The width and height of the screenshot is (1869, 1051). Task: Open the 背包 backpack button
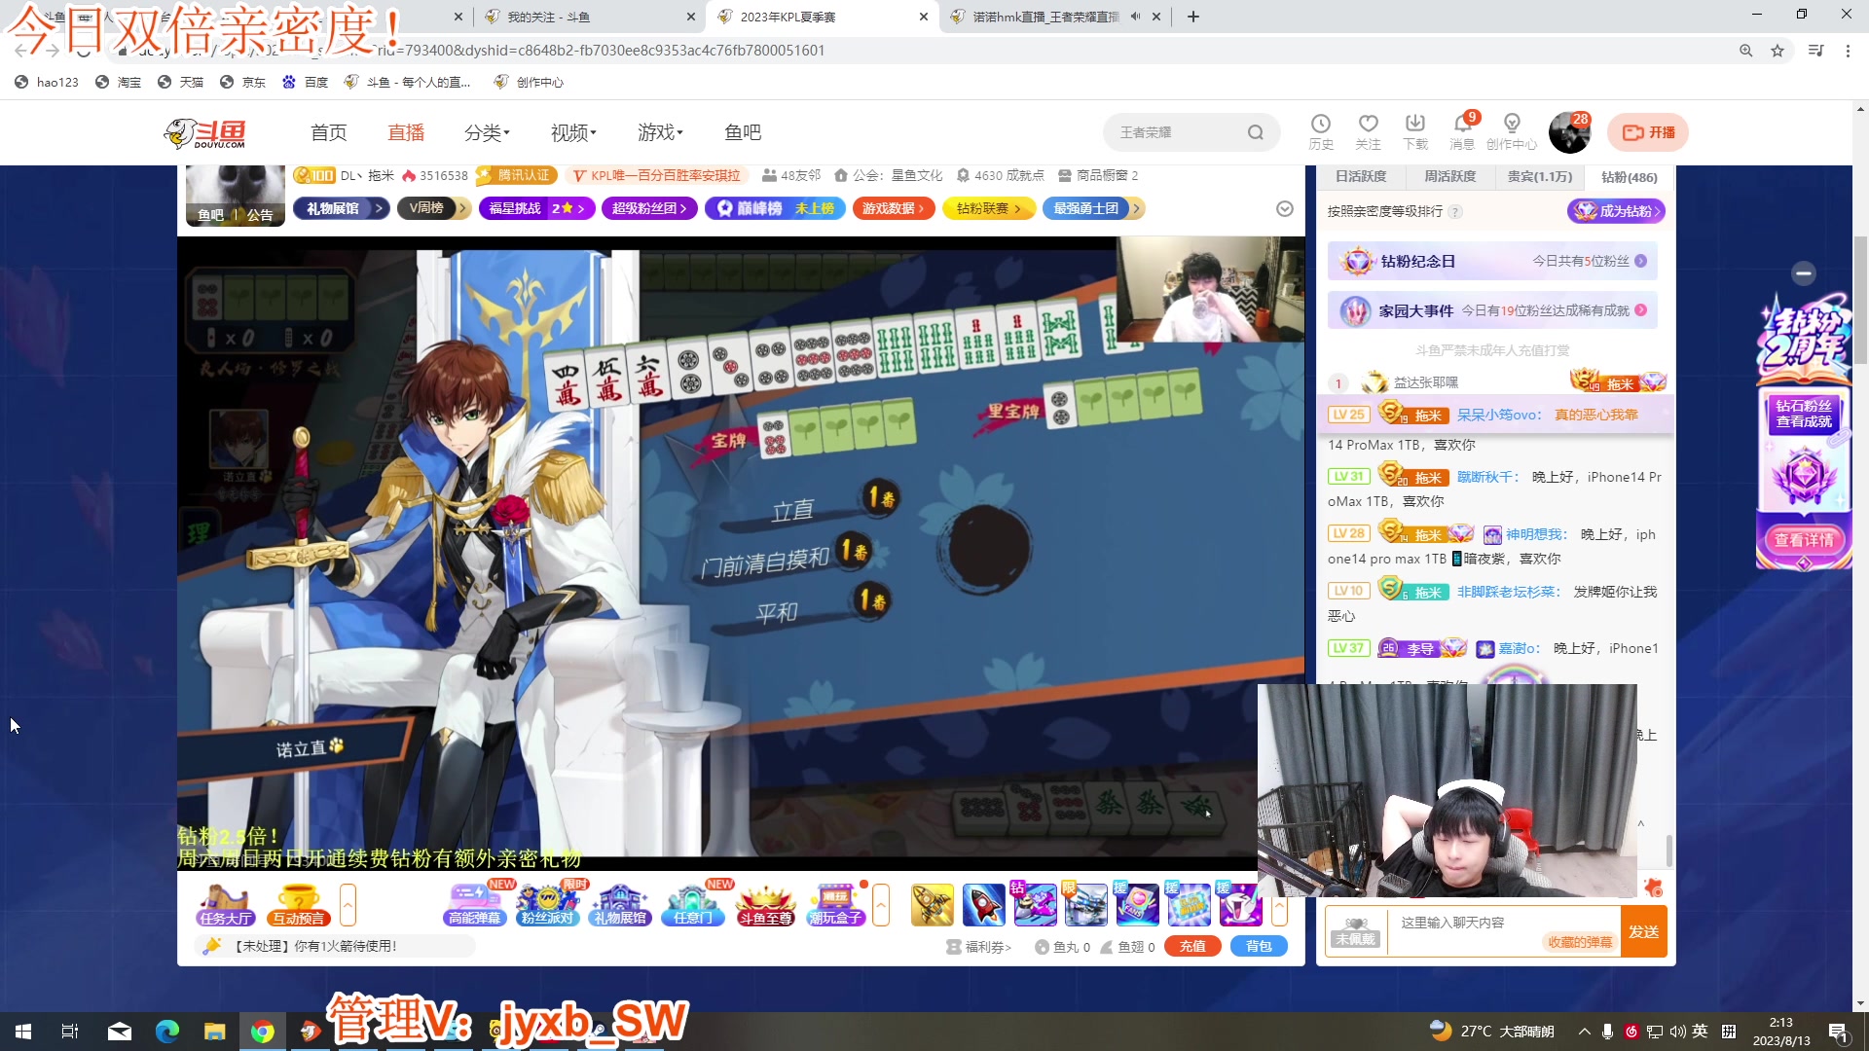[x=1259, y=946]
